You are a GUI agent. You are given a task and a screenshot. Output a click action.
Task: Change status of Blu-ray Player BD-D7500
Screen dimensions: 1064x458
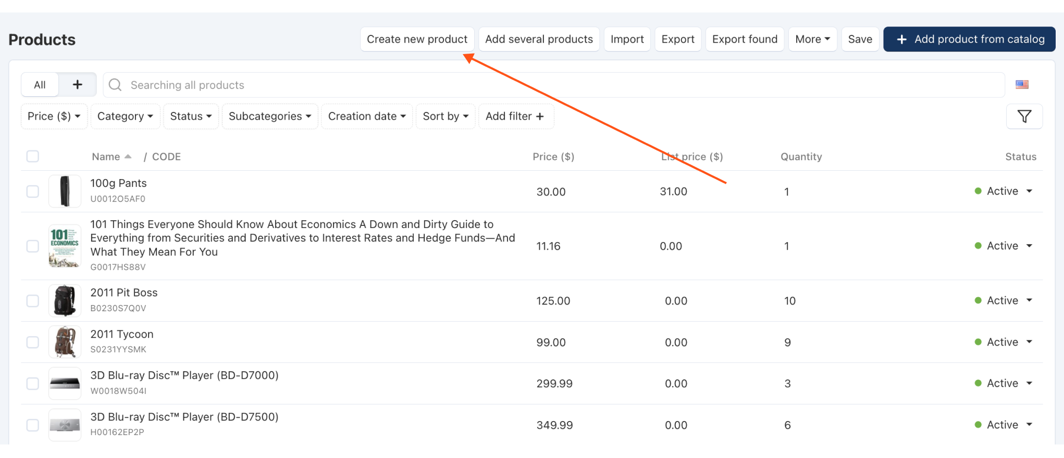coord(1004,425)
